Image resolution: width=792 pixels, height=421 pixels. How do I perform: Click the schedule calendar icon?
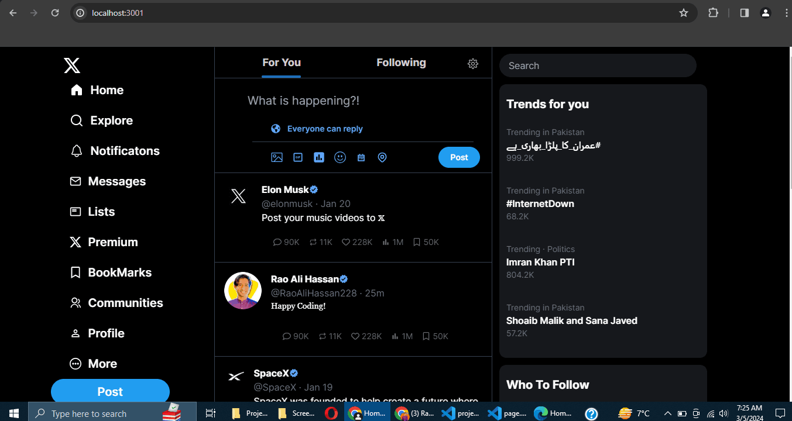(361, 157)
